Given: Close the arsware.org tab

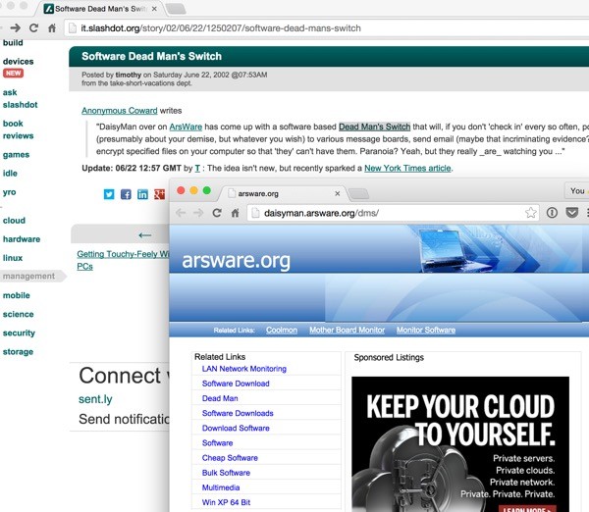Looking at the screenshot, I should pyautogui.click(x=338, y=193).
